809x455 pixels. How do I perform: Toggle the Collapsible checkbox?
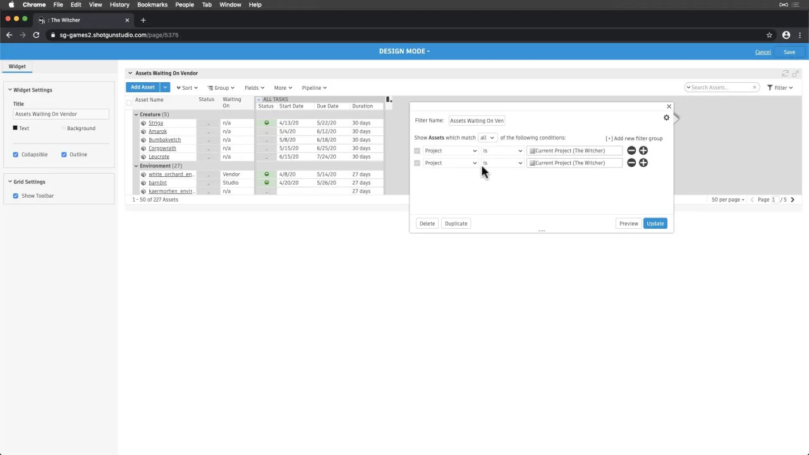pyautogui.click(x=16, y=154)
